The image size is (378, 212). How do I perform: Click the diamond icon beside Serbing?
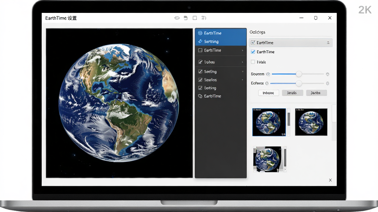click(200, 41)
